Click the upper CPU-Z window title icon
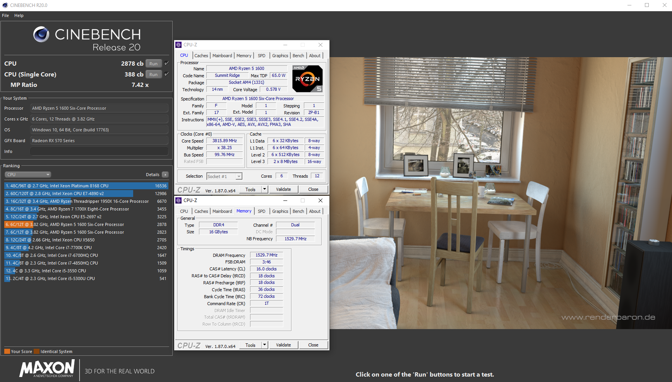672x382 pixels. [178, 45]
